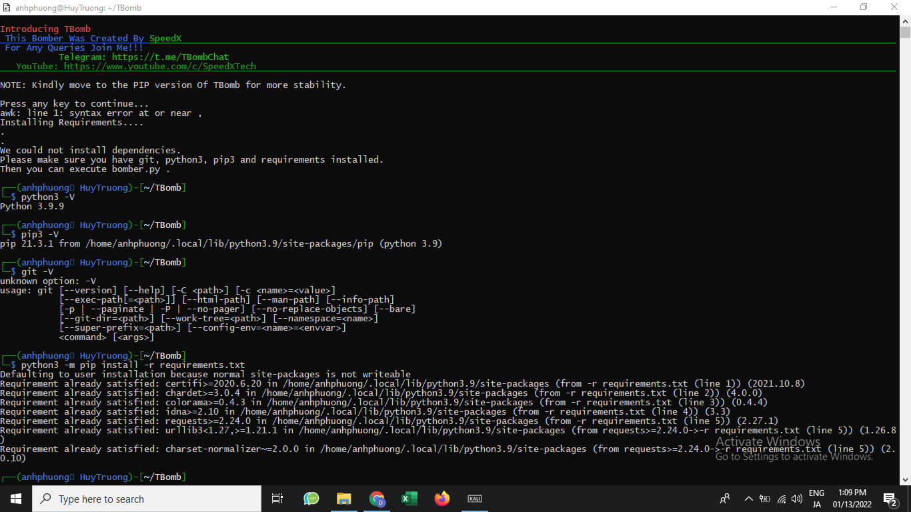Open Task View on the taskbar

coord(277,498)
